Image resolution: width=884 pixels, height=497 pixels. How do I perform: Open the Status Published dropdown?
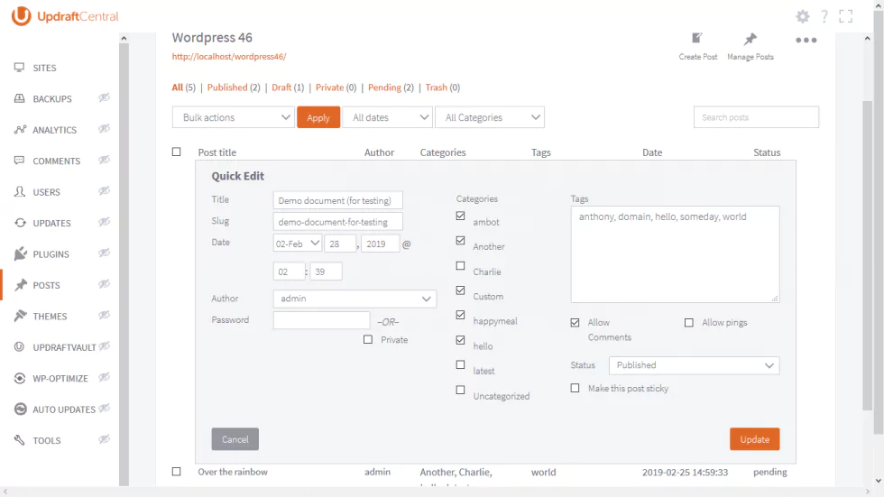pyautogui.click(x=694, y=365)
